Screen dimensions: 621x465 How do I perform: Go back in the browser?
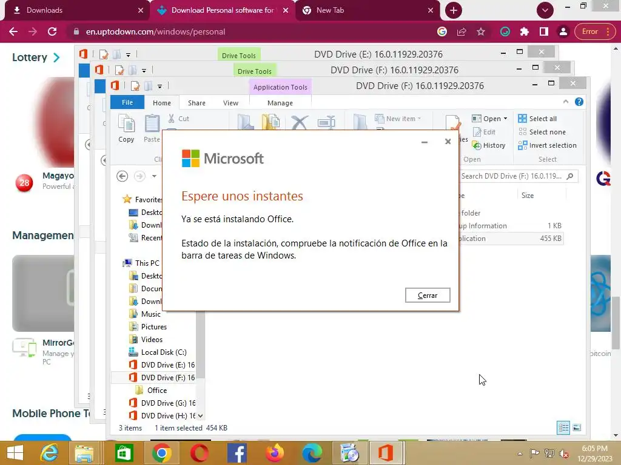pyautogui.click(x=13, y=31)
